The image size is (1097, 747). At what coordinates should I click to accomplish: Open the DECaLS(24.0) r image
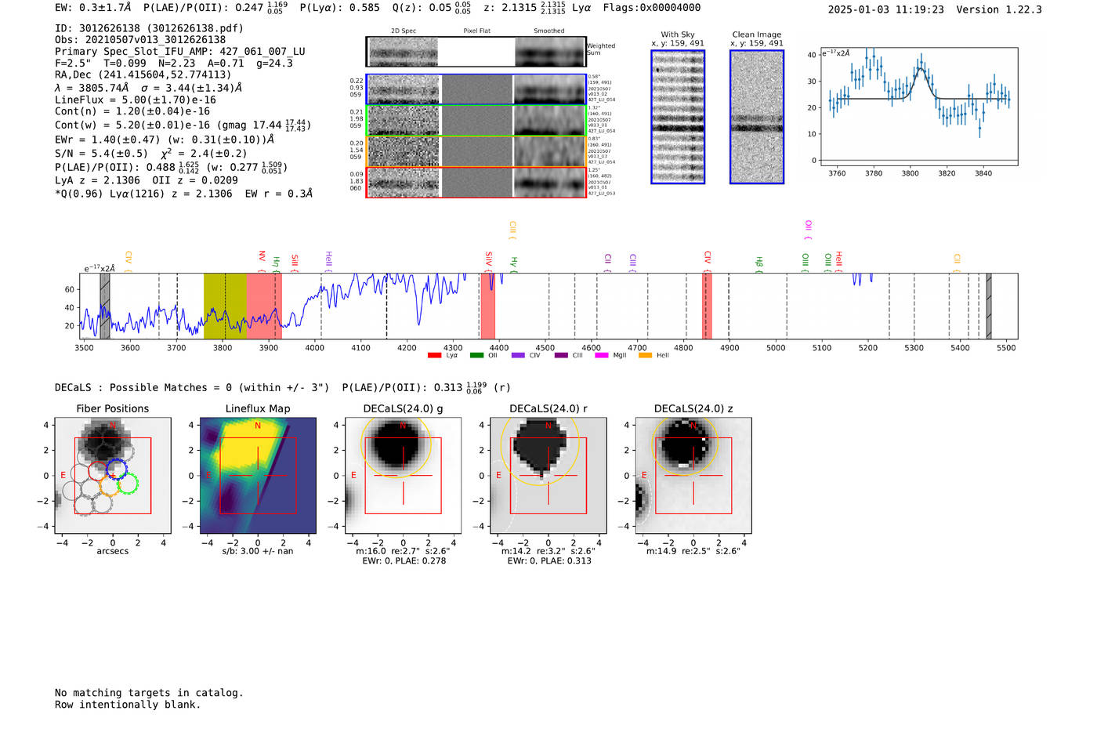point(548,476)
